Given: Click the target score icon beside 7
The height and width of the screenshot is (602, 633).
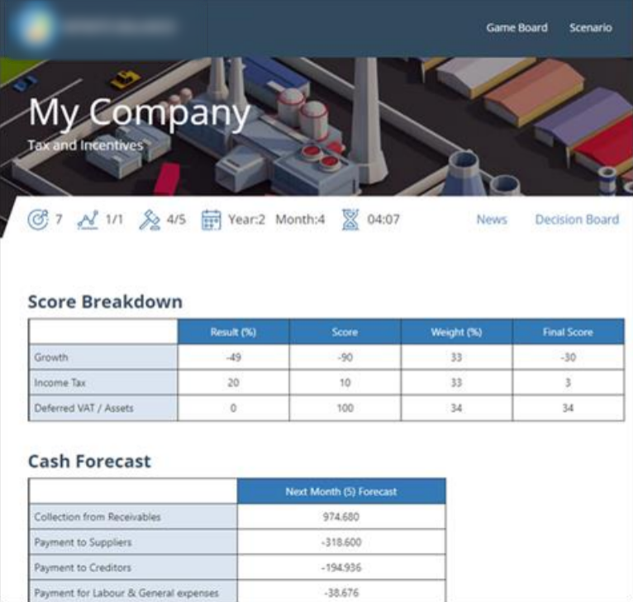Looking at the screenshot, I should coord(37,220).
